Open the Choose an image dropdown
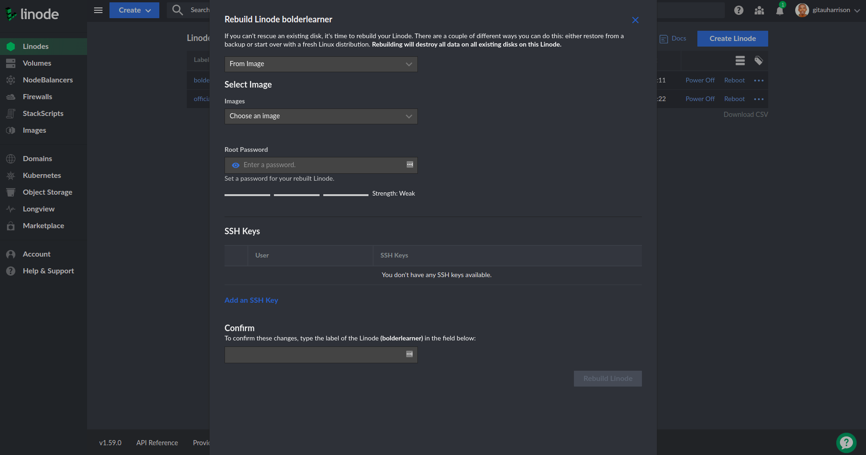Image resolution: width=866 pixels, height=455 pixels. [321, 116]
